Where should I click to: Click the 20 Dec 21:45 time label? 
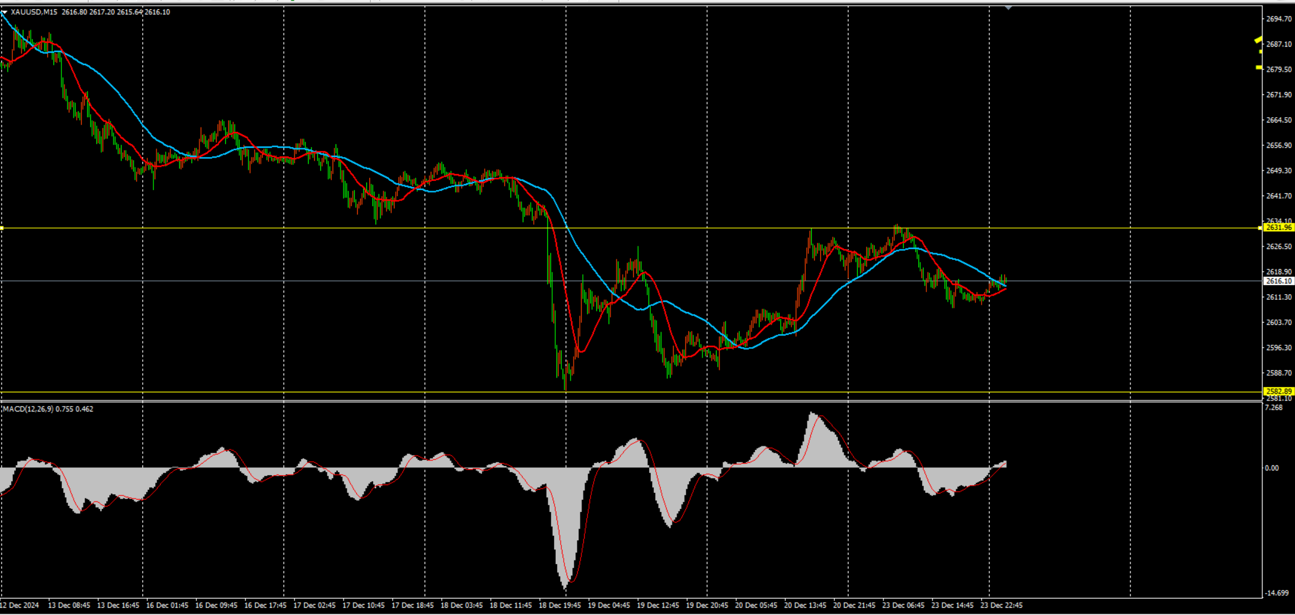point(854,605)
